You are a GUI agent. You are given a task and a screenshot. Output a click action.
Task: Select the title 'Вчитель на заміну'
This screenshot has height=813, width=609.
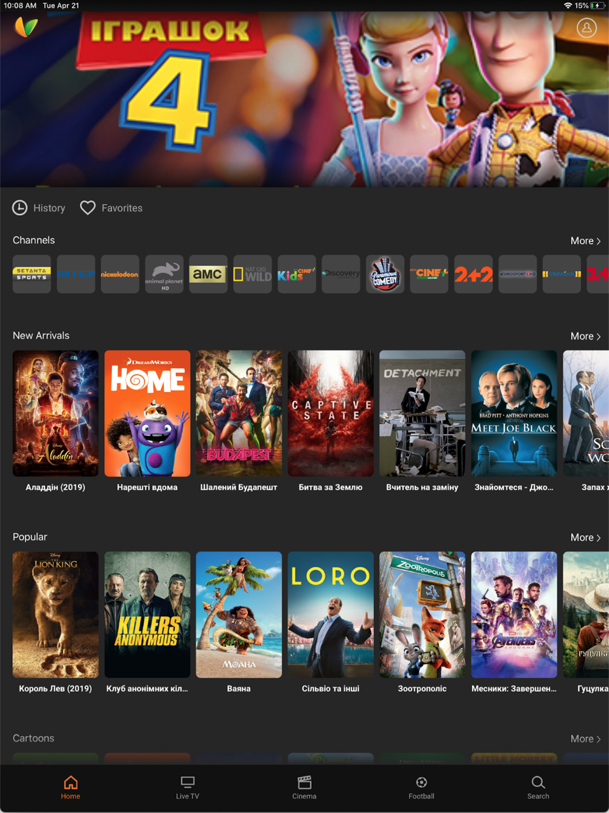tap(422, 487)
